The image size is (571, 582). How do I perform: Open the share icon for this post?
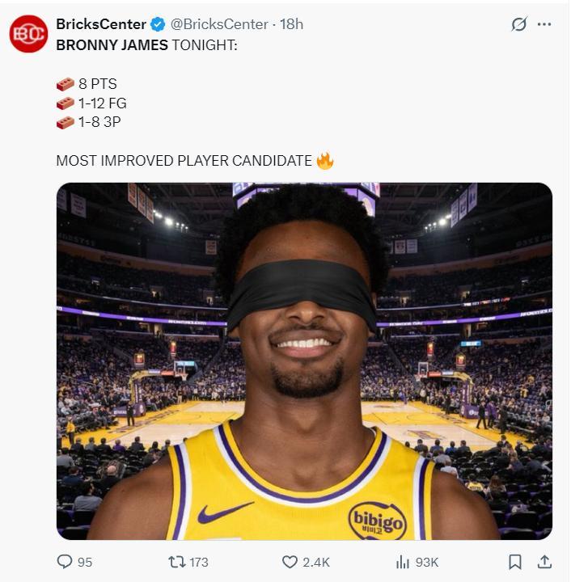pyautogui.click(x=545, y=562)
